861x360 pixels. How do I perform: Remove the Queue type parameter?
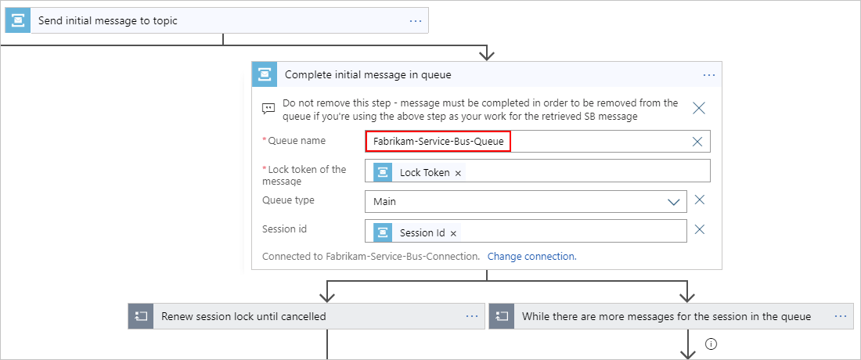point(700,200)
